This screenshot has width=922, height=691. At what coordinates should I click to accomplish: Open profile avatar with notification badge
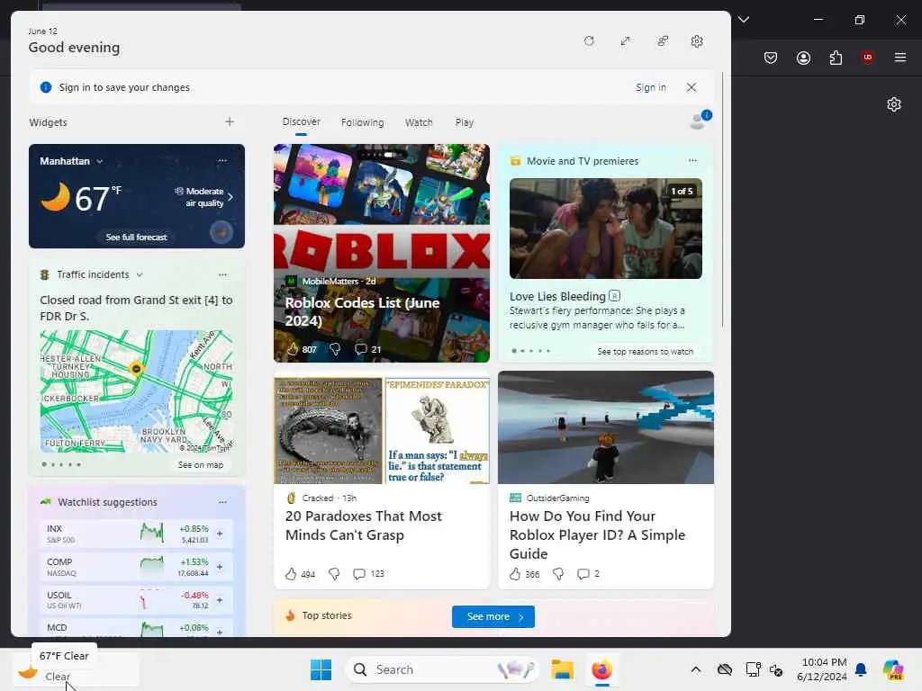pos(700,120)
